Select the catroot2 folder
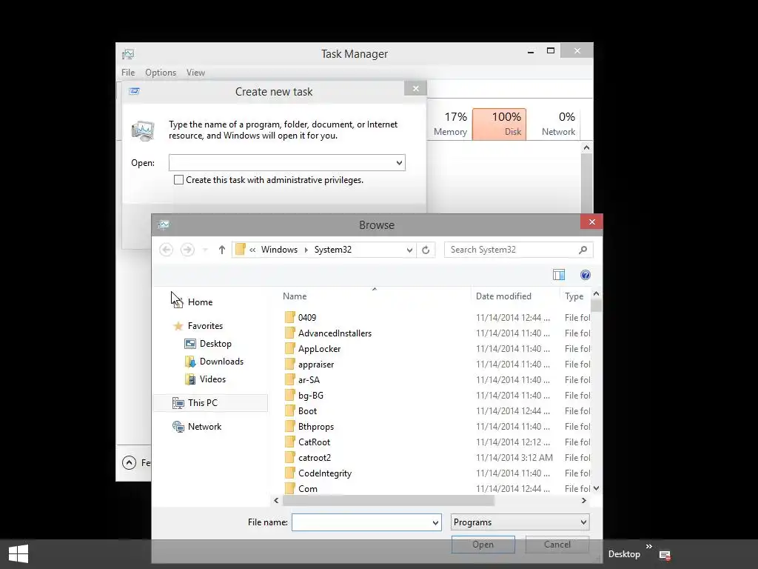758x569 pixels. click(x=314, y=458)
